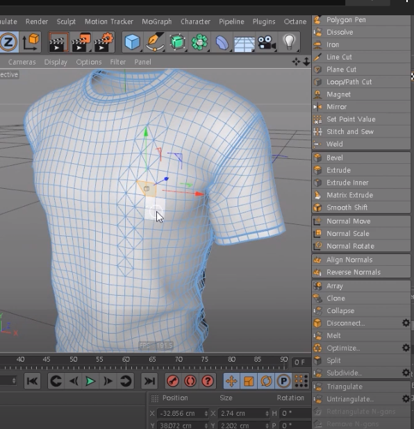Open viewport Cameras menu
Viewport: 414px width, 429px height.
pos(22,62)
